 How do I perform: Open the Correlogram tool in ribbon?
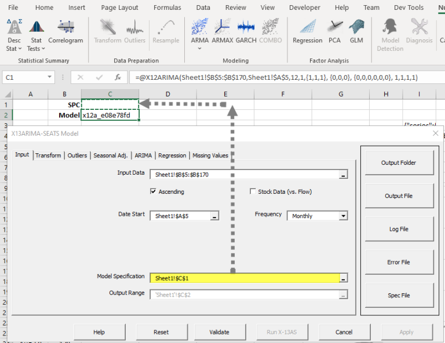pyautogui.click(x=65, y=31)
